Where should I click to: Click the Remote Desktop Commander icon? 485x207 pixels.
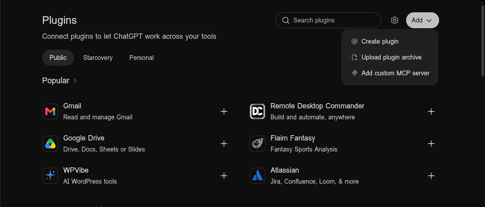coord(257,111)
